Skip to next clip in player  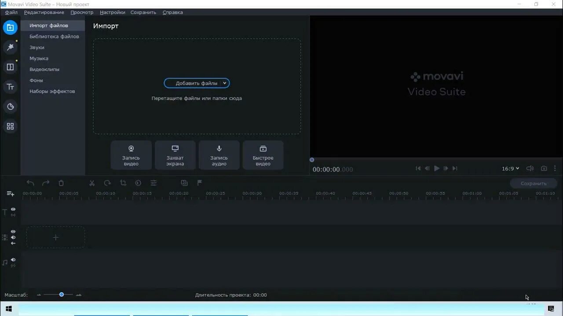pos(455,169)
